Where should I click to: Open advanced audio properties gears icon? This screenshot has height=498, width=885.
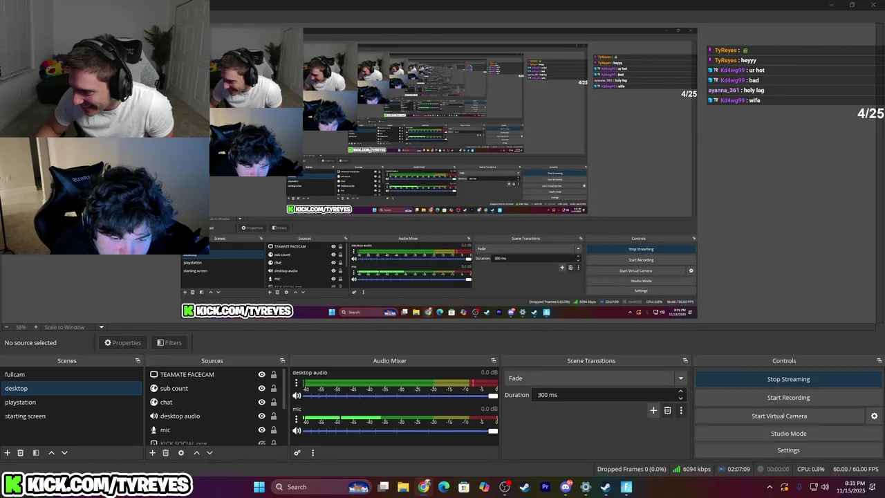[297, 453]
